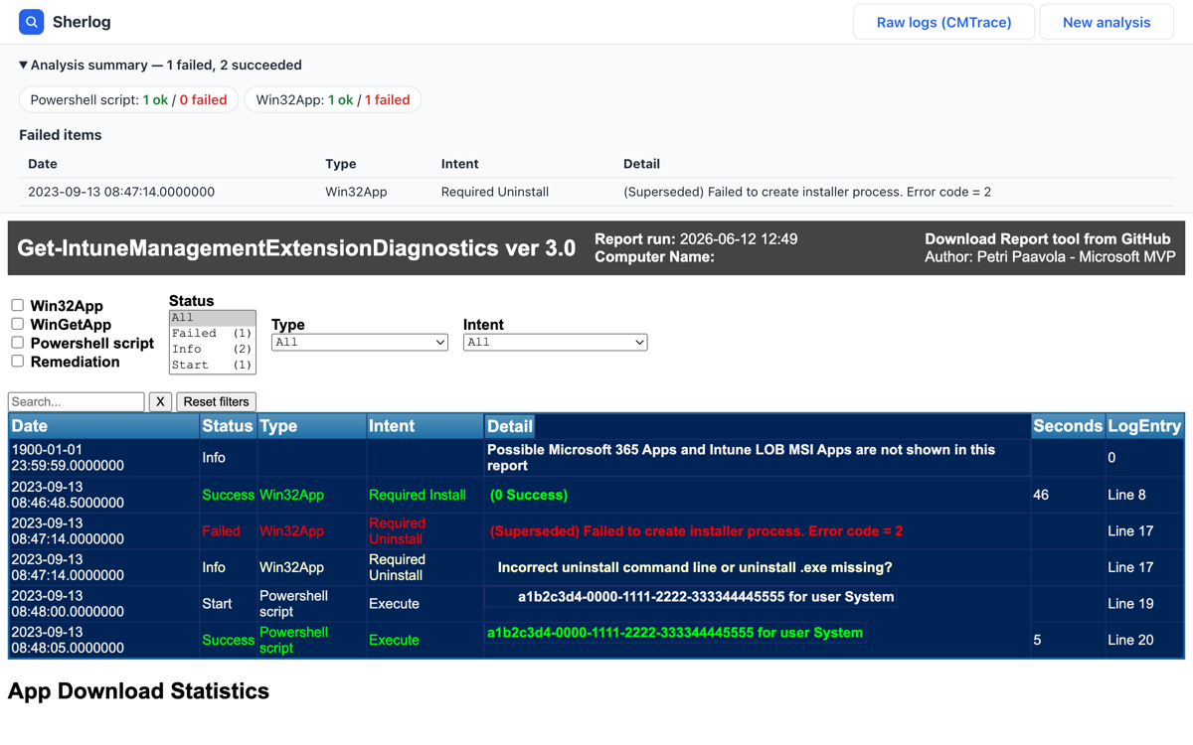Select Start (1) in Status list
Image resolution: width=1193 pixels, height=745 pixels.
click(212, 366)
